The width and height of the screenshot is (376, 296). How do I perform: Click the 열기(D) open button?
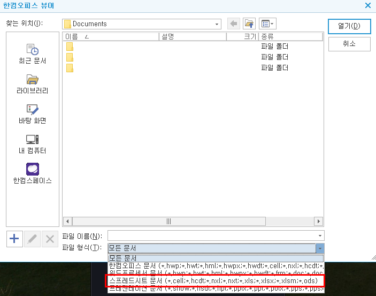click(x=349, y=26)
